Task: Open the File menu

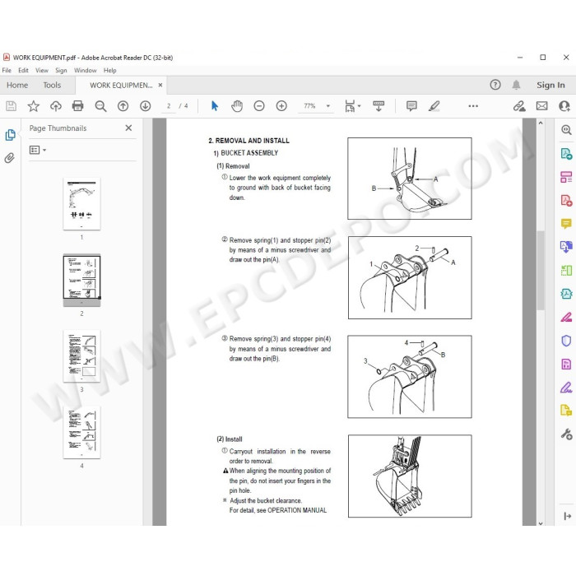Action: coord(7,70)
